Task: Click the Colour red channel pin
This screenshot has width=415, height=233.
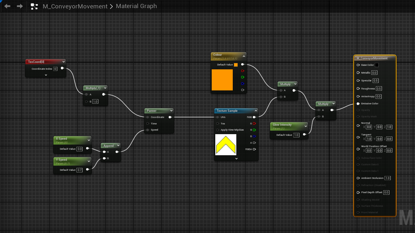Action: click(242, 71)
